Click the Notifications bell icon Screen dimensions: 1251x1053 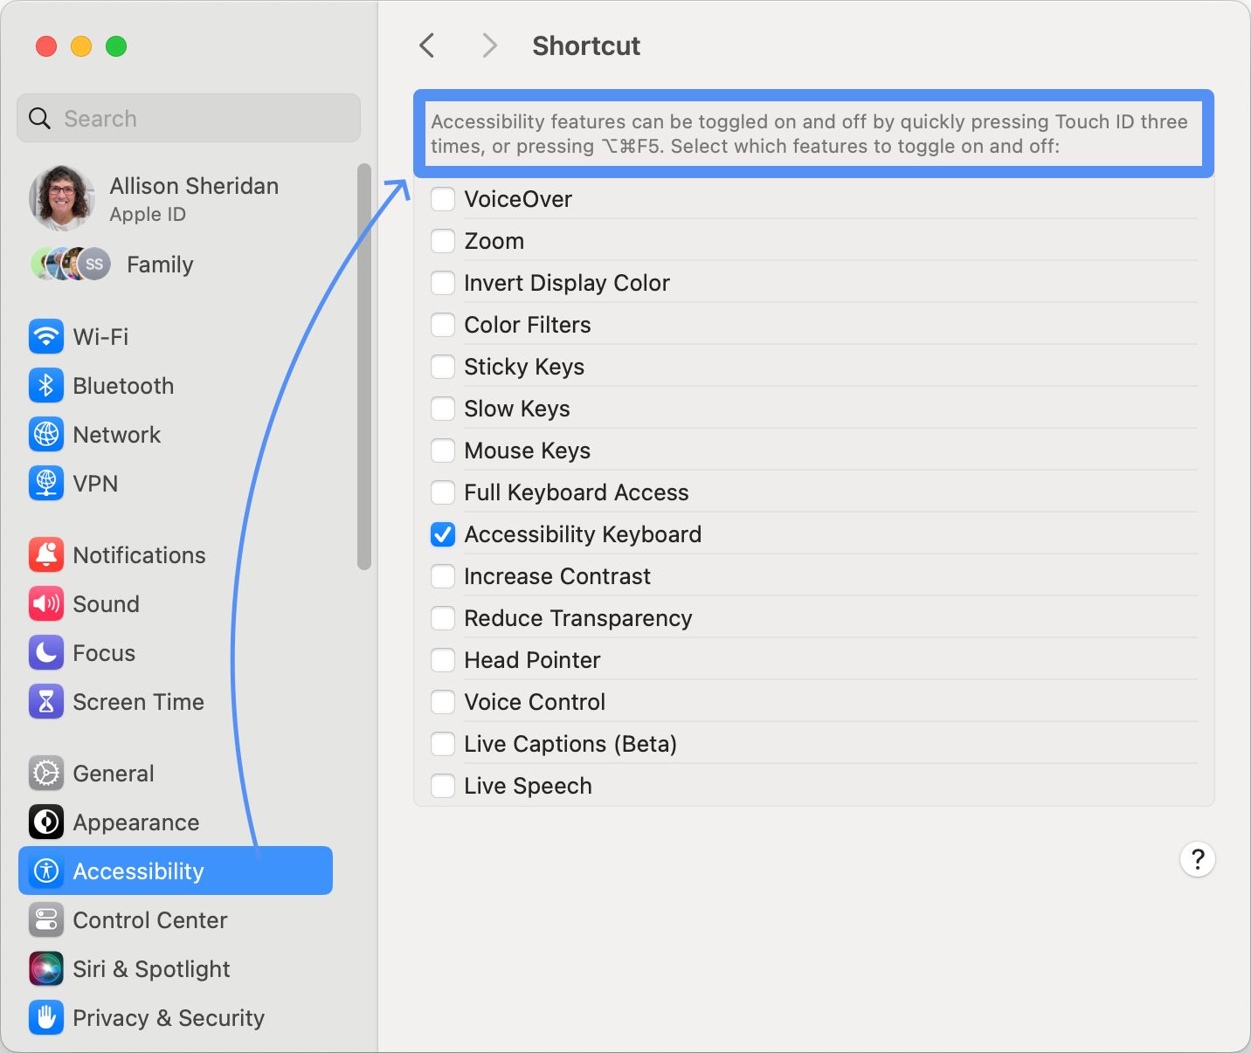tap(46, 554)
